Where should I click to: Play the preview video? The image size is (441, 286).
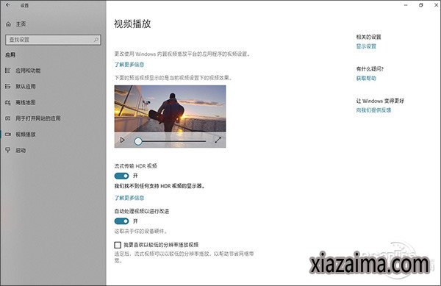click(122, 140)
